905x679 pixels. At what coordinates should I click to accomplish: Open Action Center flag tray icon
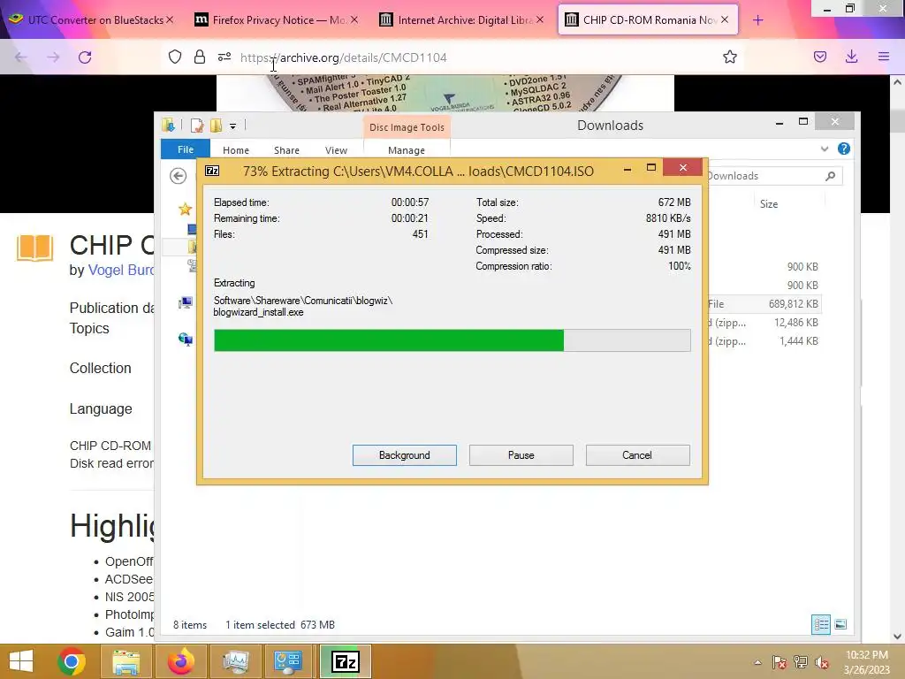780,662
